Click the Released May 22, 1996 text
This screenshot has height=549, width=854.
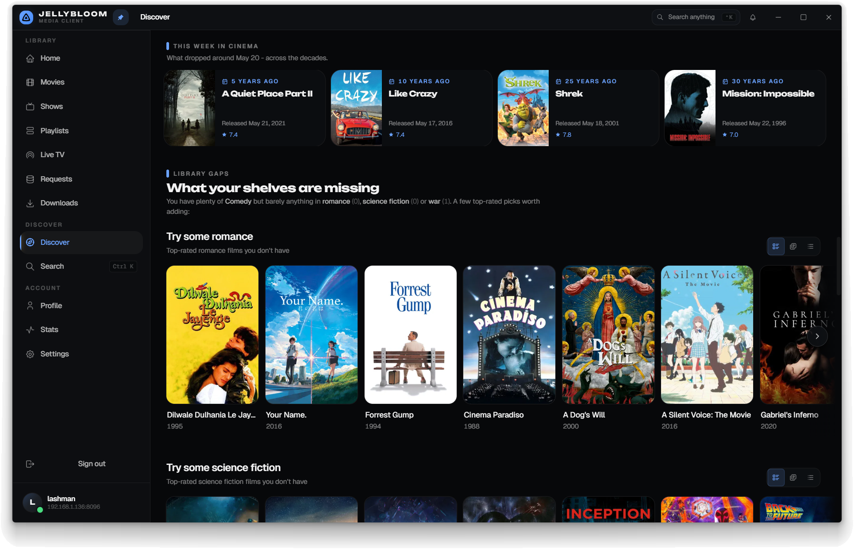click(x=754, y=123)
